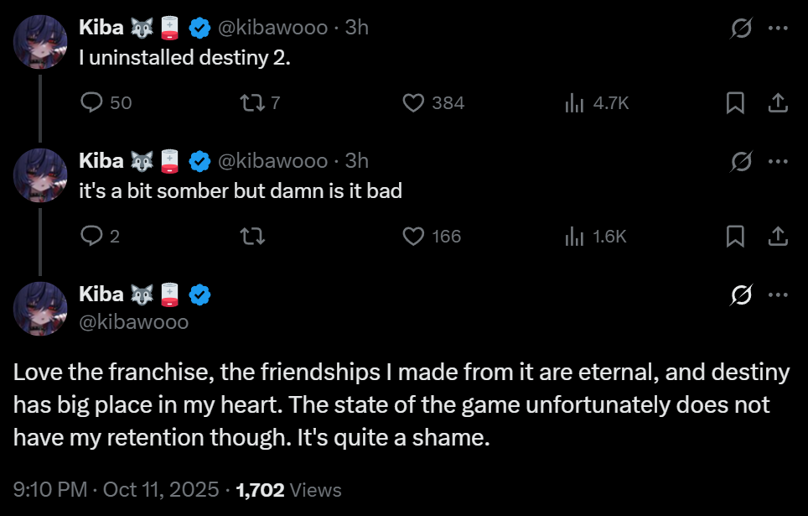Open more options on the main tweet
The image size is (808, 516).
[x=778, y=294]
